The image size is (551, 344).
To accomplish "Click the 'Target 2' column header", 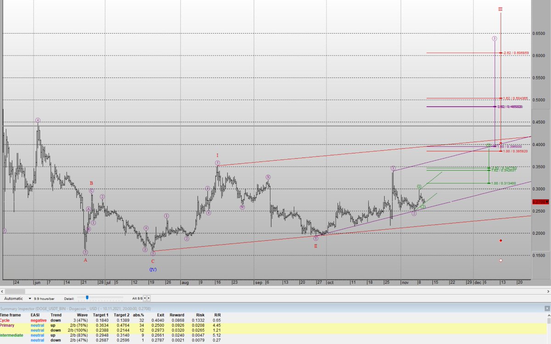I will point(122,315).
